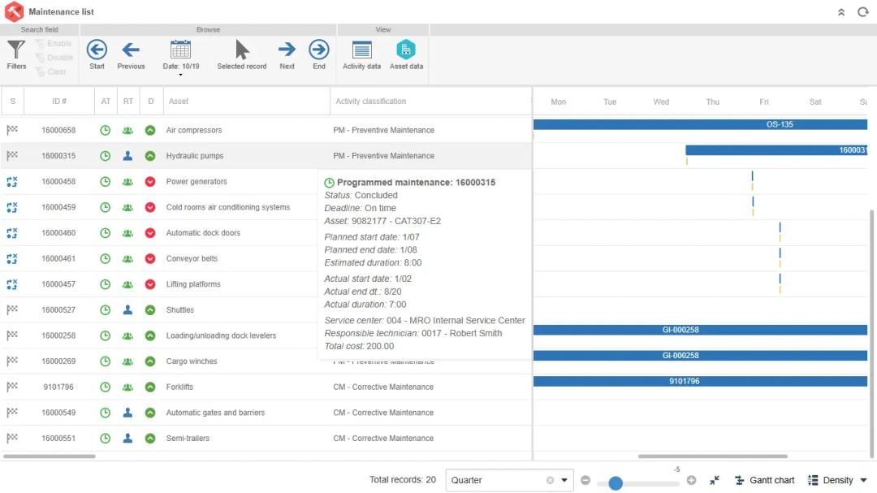
Task: Open the Density dropdown menu
Action: click(x=837, y=480)
